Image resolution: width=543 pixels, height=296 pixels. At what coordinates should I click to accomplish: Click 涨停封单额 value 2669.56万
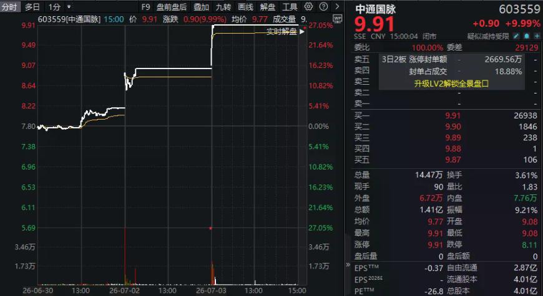click(x=503, y=59)
